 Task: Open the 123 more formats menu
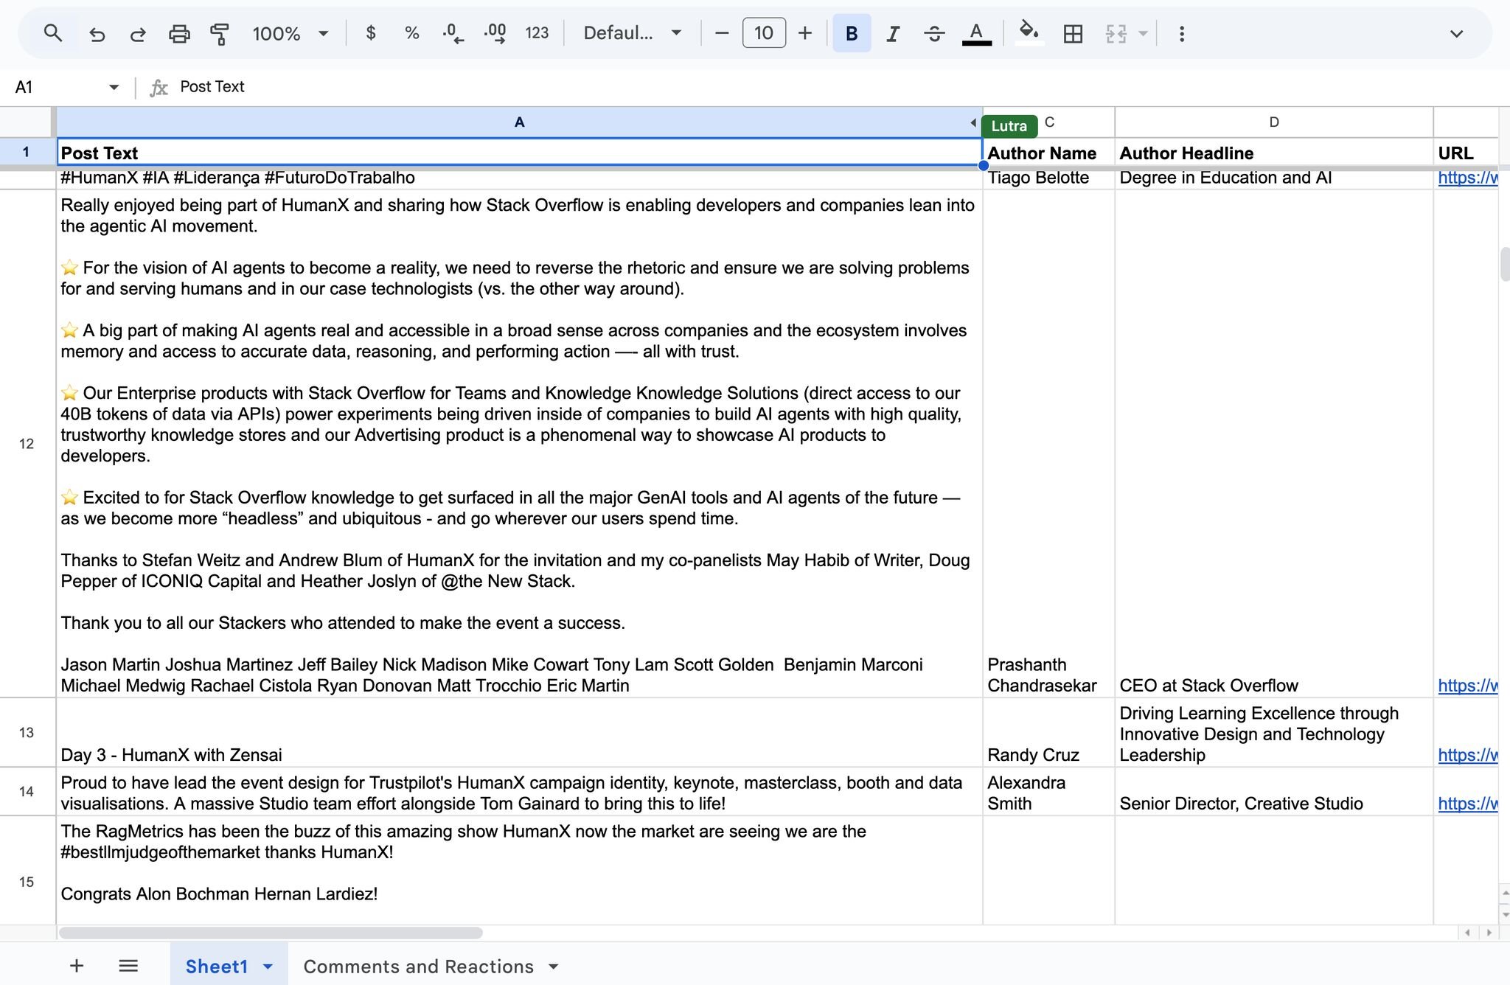pos(537,33)
